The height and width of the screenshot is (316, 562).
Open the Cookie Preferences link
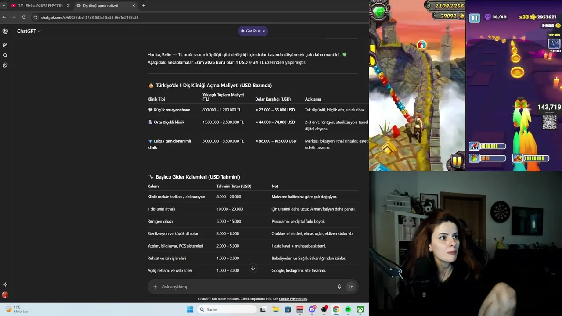coord(293,299)
